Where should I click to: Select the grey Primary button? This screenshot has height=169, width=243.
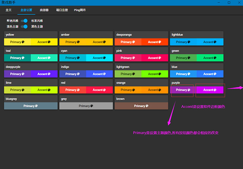tap(85, 106)
